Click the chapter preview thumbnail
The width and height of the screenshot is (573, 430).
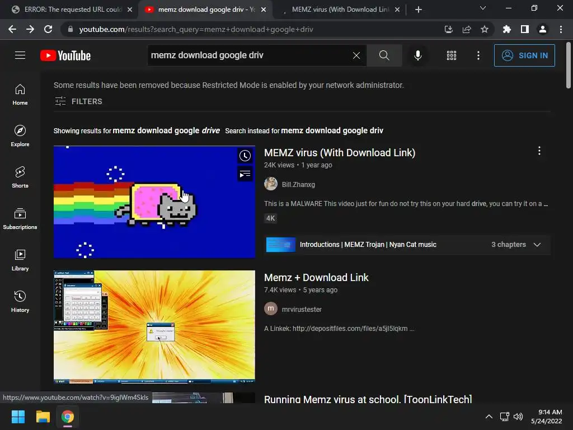281,245
